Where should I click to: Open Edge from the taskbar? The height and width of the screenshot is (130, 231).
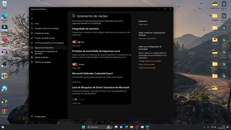click(126, 127)
